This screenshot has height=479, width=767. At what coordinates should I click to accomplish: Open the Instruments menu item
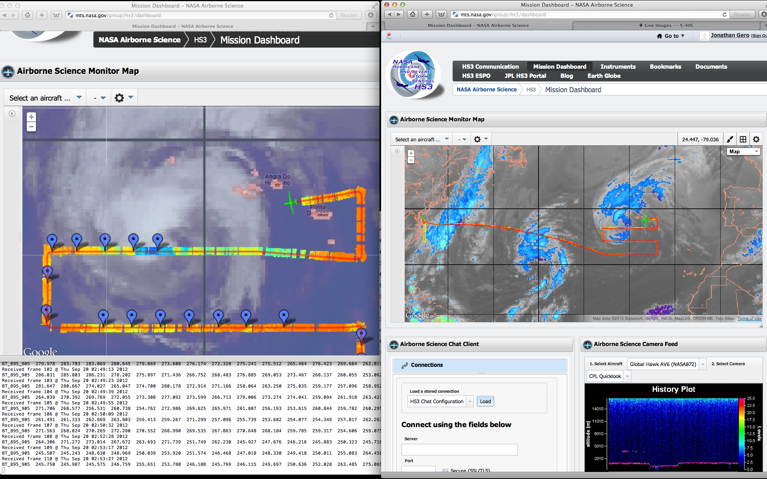[x=618, y=67]
